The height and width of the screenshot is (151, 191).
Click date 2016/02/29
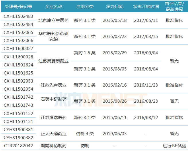click(115, 53)
